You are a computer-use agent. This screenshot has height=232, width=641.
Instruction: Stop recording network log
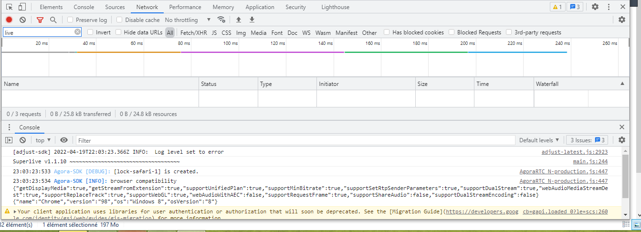pos(9,20)
